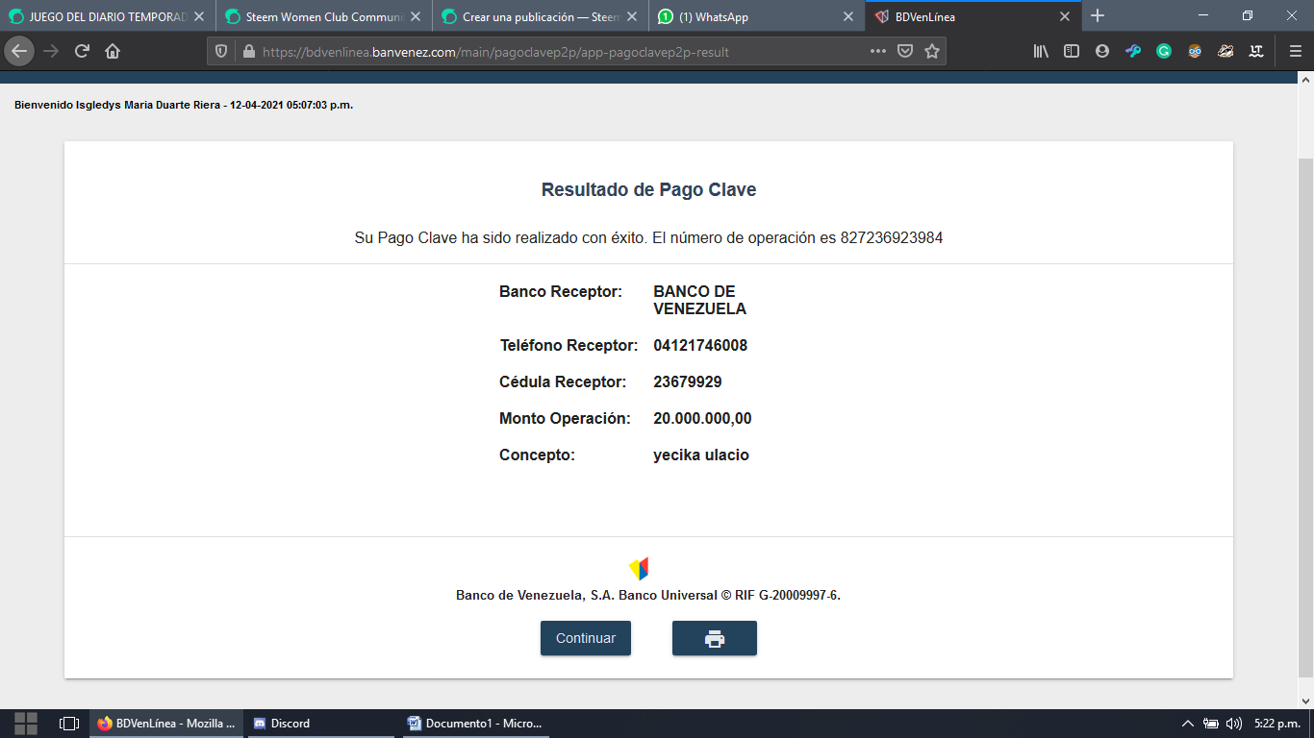The height and width of the screenshot is (738, 1314).
Task: Open the Firefox Library icon
Action: [1041, 52]
